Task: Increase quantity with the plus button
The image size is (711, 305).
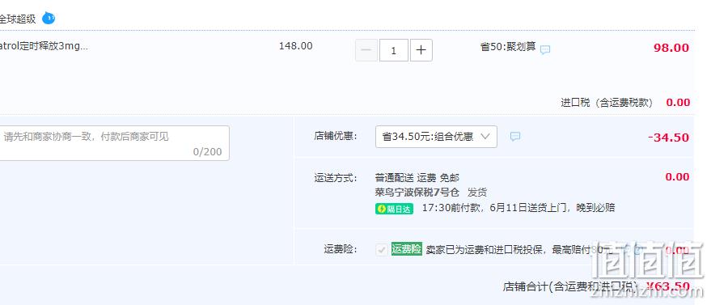Action: tap(421, 50)
